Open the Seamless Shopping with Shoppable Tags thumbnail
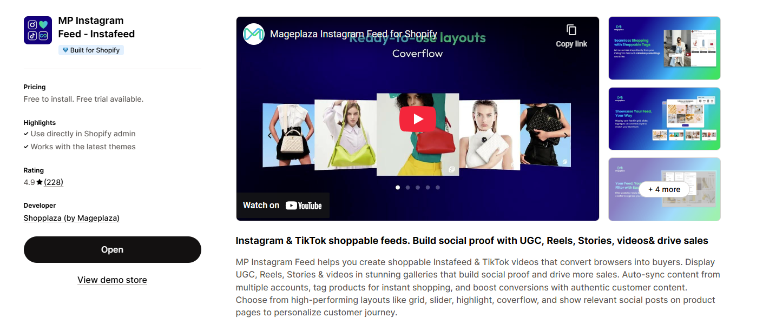The height and width of the screenshot is (324, 776). pyautogui.click(x=665, y=48)
